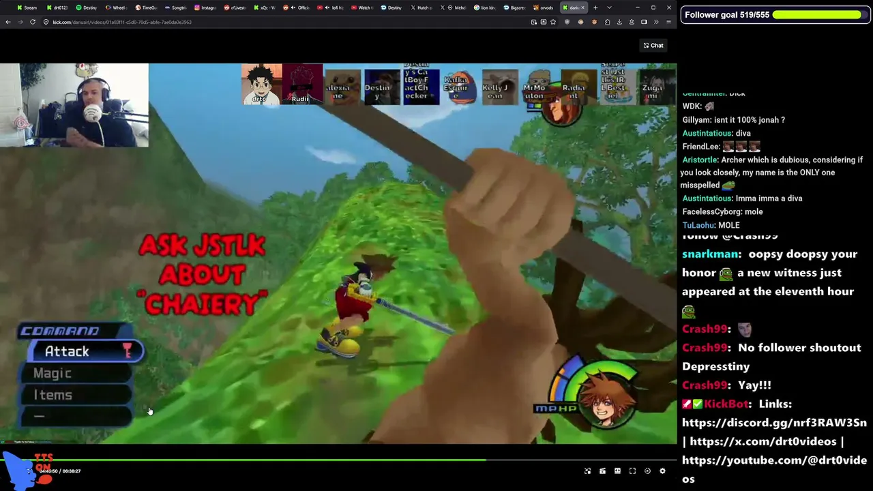Click the TuLaohu username in chat overlay

698,225
